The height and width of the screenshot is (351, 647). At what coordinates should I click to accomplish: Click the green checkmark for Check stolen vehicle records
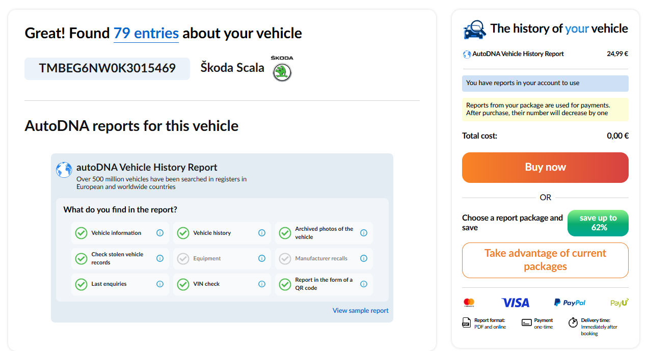[x=82, y=258]
